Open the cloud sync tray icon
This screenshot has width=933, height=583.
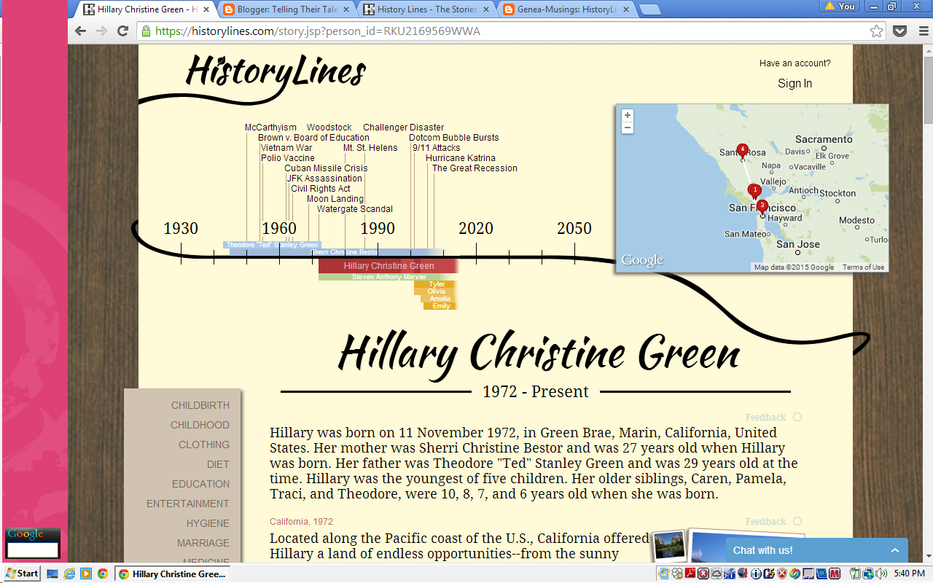point(717,574)
